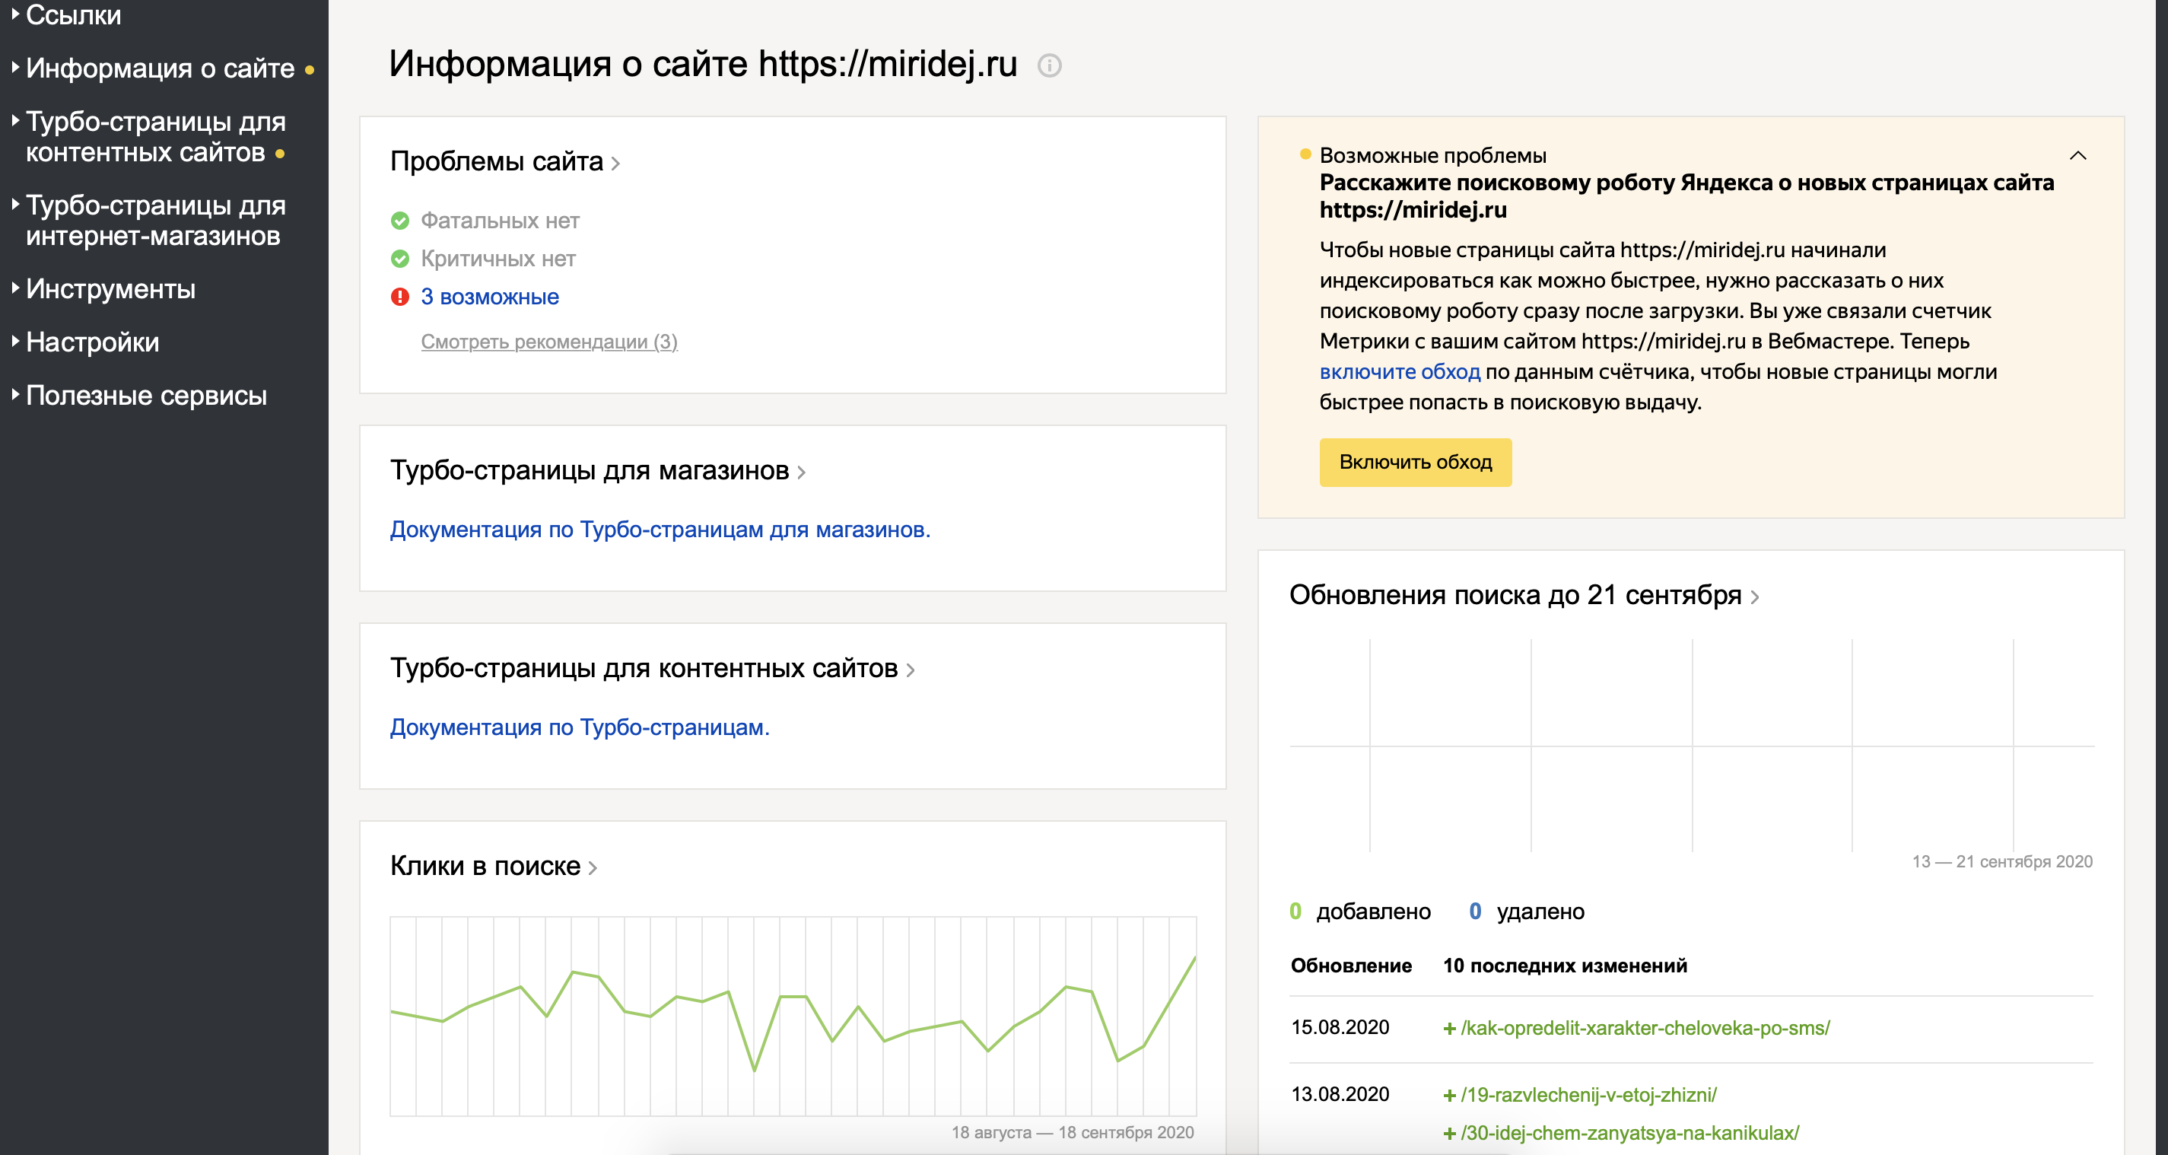Viewport: 2168px width, 1155px height.
Task: Click plus icon before 19-razvlechenij link
Action: (x=1449, y=1095)
